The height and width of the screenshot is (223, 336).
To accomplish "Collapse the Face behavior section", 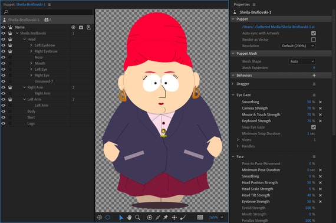I will coord(233,157).
